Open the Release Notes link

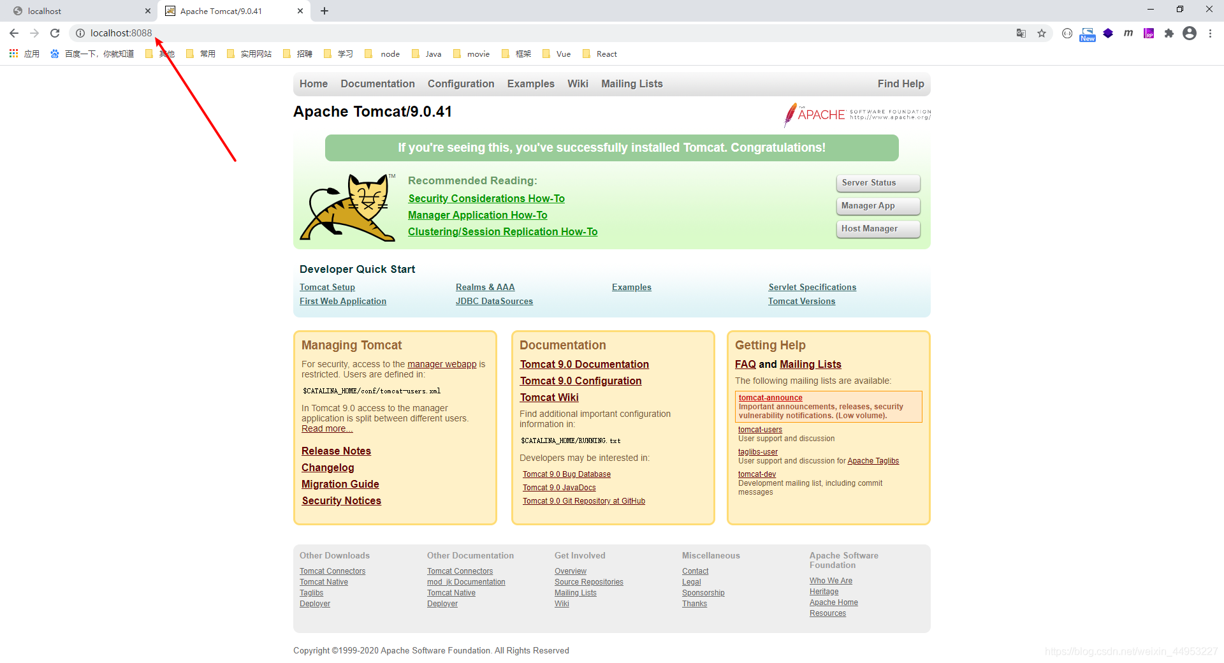(x=336, y=451)
